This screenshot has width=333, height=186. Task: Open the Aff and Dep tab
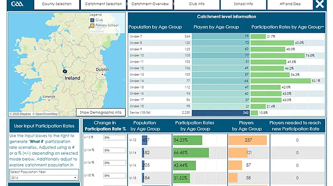[290, 4]
